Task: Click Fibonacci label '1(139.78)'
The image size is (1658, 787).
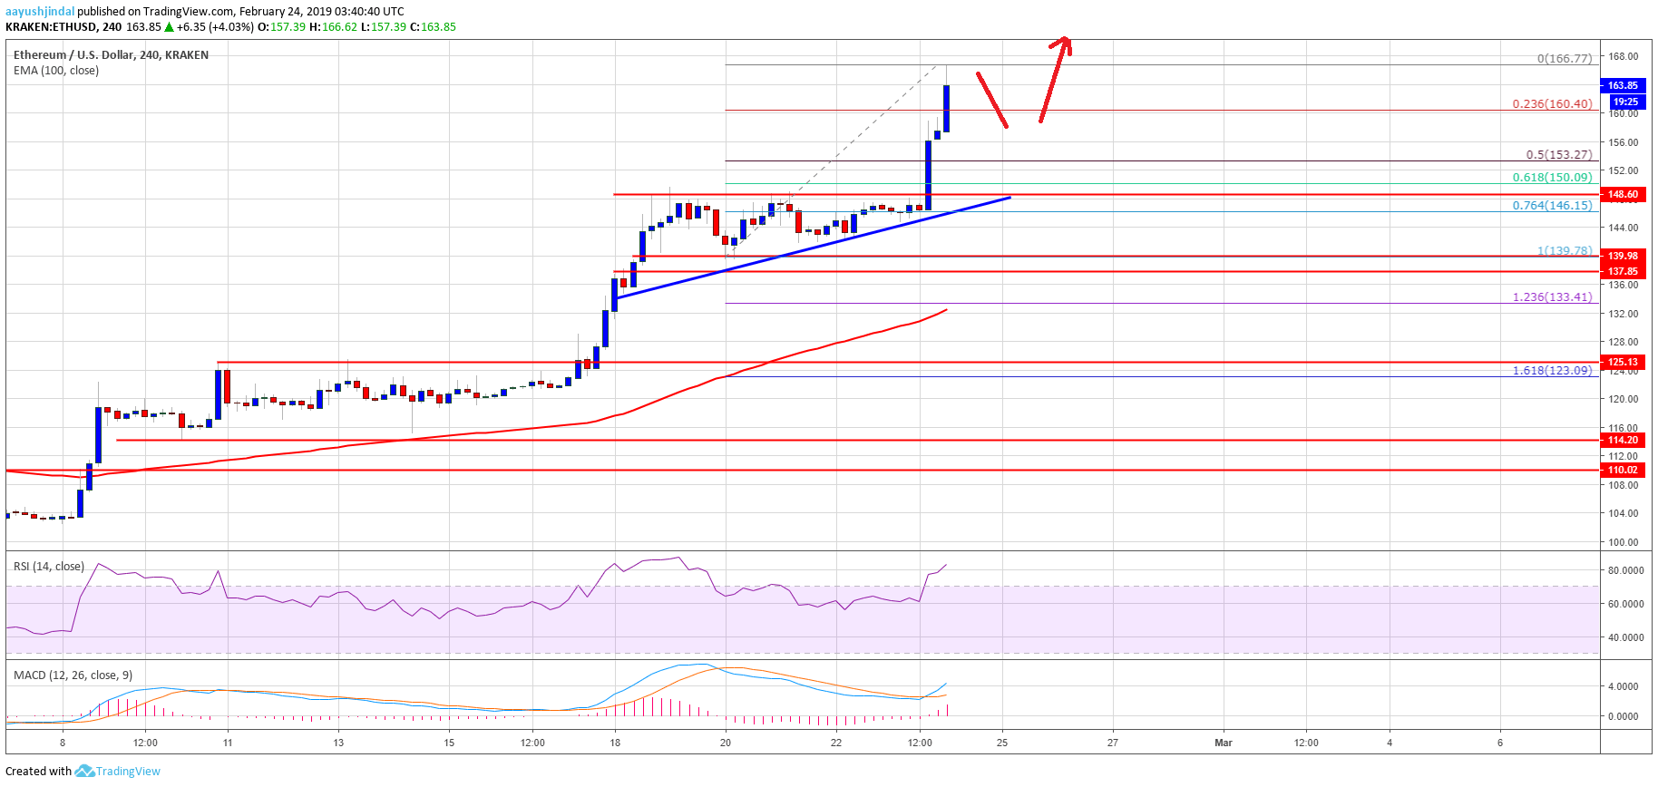Action: pyautogui.click(x=1565, y=251)
